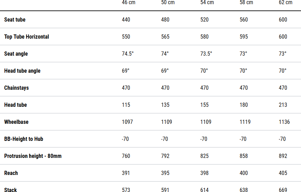Select the 520 seat tube value
The height and width of the screenshot is (192, 301).
[204, 19]
